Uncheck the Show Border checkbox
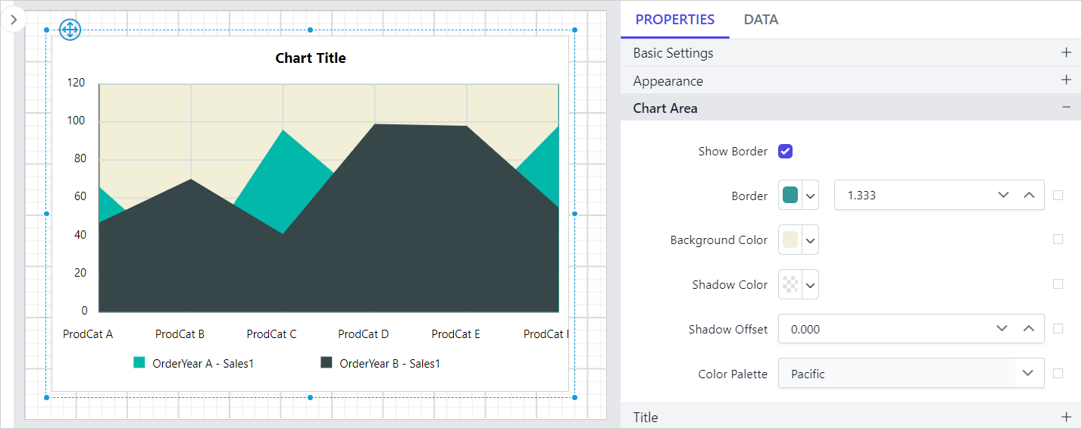The height and width of the screenshot is (429, 1082). (x=786, y=152)
